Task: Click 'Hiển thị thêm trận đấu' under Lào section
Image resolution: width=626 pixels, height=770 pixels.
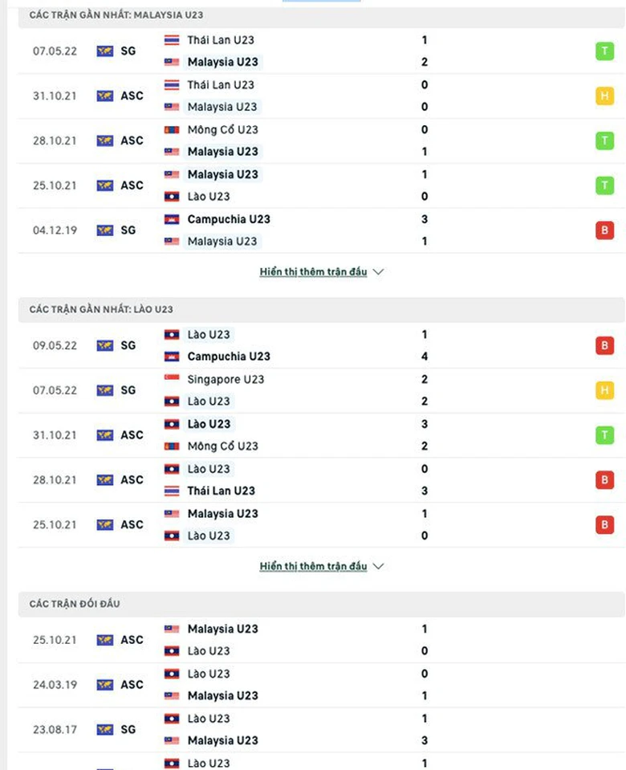Action: click(x=313, y=567)
